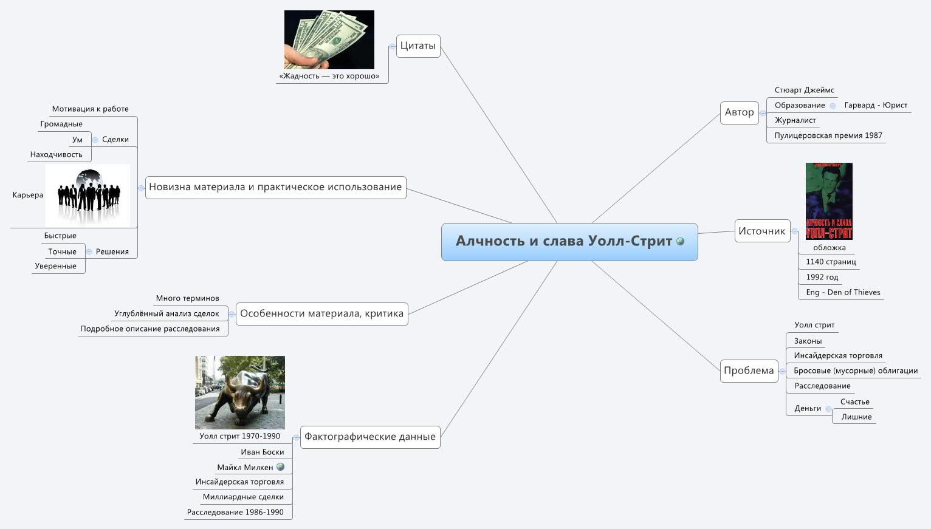931x529 pixels.
Task: Collapse the Источник branch
Action: [x=795, y=231]
